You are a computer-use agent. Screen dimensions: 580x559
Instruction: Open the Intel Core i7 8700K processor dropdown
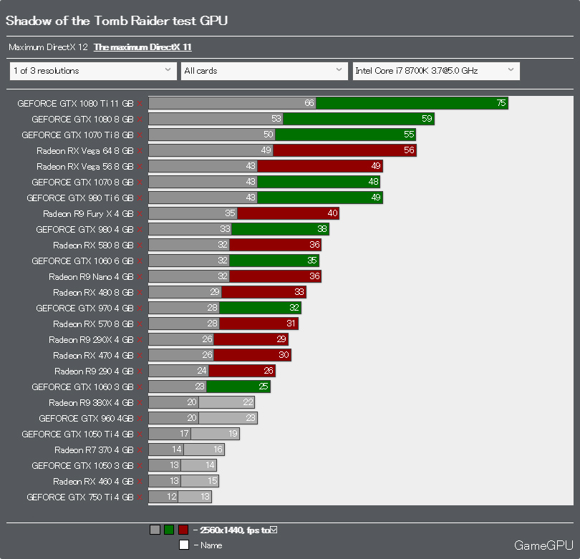click(x=436, y=71)
